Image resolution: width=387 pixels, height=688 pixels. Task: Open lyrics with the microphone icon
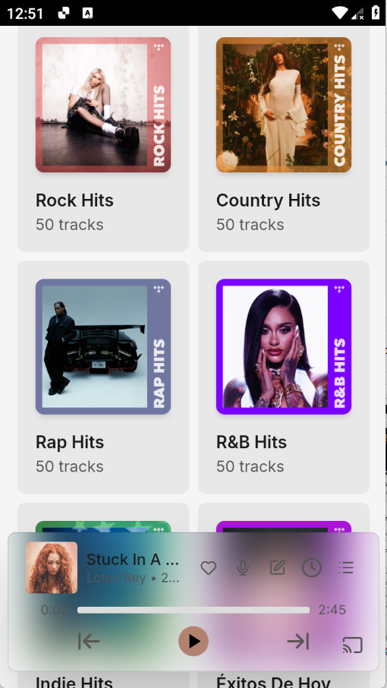tap(243, 568)
